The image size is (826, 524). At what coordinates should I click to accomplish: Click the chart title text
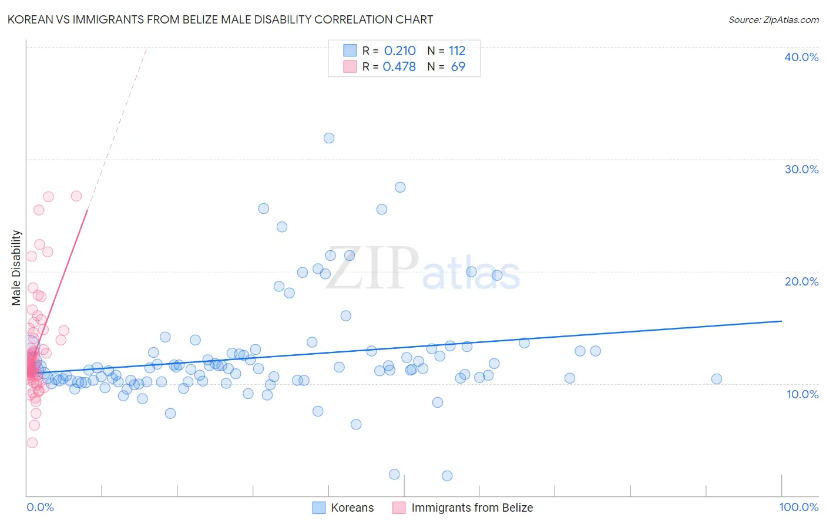tap(220, 19)
